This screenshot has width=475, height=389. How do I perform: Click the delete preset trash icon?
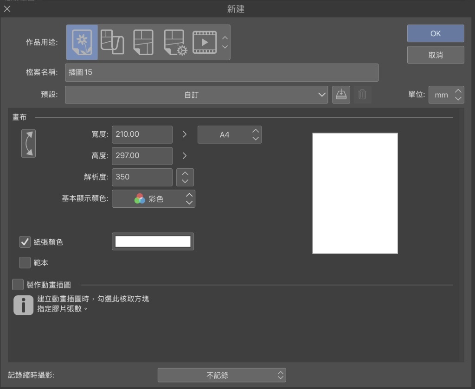click(x=362, y=95)
